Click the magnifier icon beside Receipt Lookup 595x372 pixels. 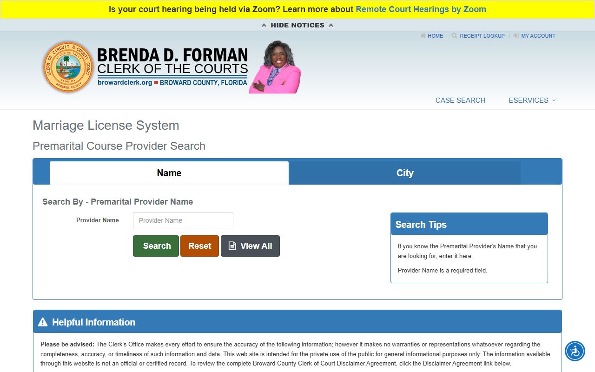(x=454, y=36)
